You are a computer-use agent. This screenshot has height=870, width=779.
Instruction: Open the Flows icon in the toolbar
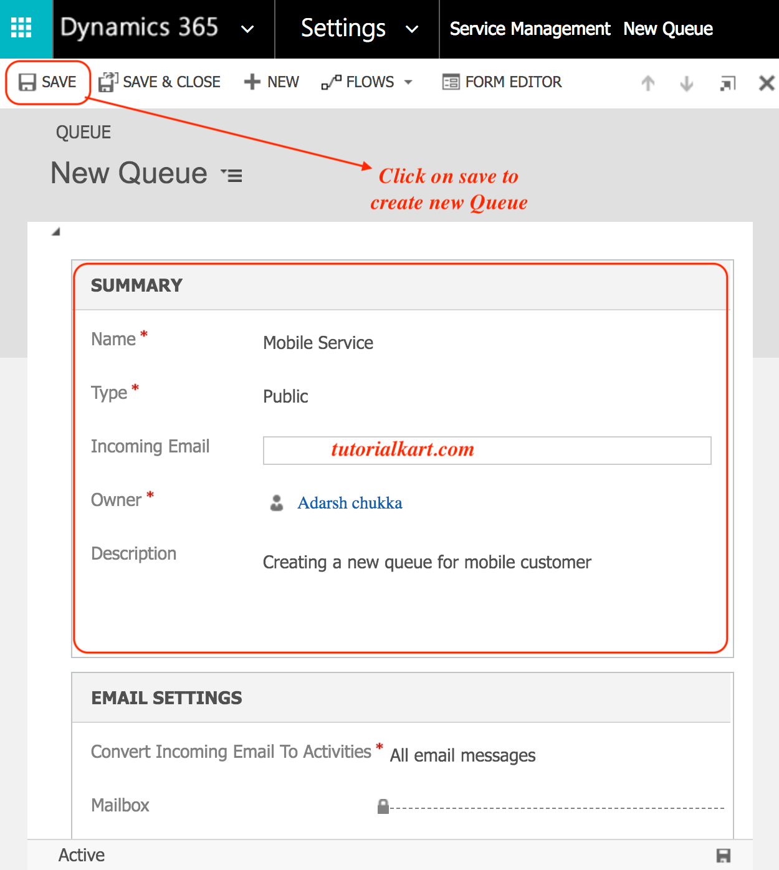pos(332,82)
